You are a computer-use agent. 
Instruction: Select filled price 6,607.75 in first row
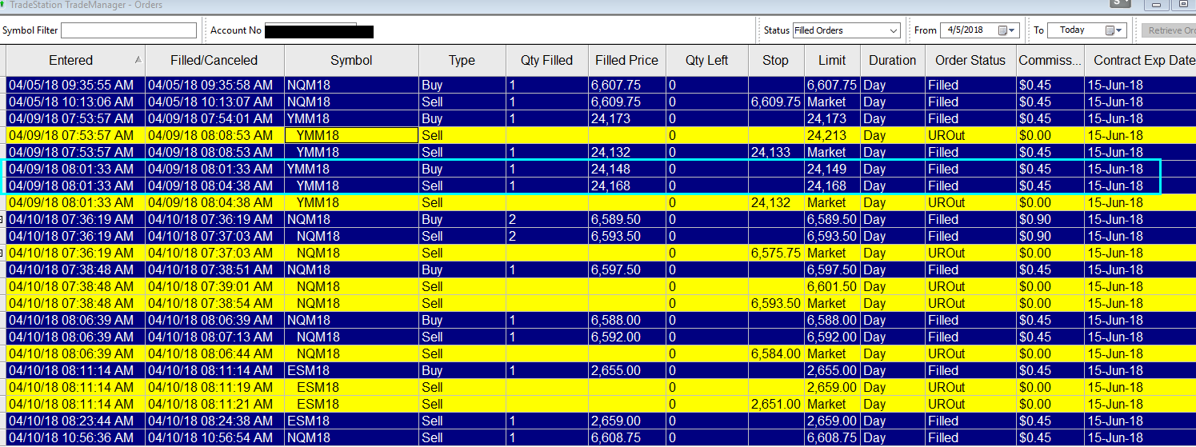click(627, 85)
